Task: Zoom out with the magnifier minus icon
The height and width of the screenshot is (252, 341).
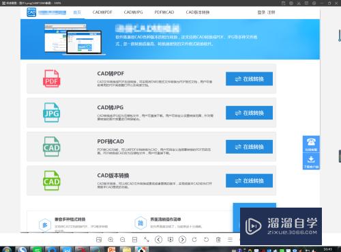Action: pos(123,240)
